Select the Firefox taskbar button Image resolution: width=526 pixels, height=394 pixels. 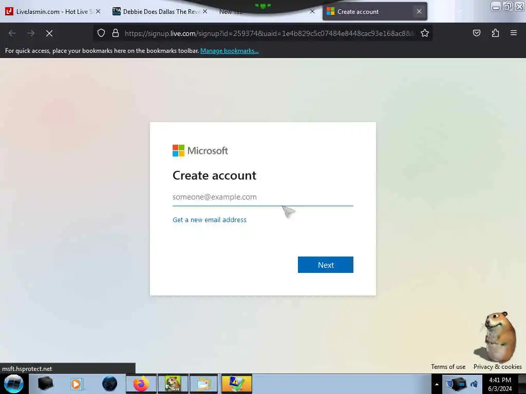coord(141,384)
